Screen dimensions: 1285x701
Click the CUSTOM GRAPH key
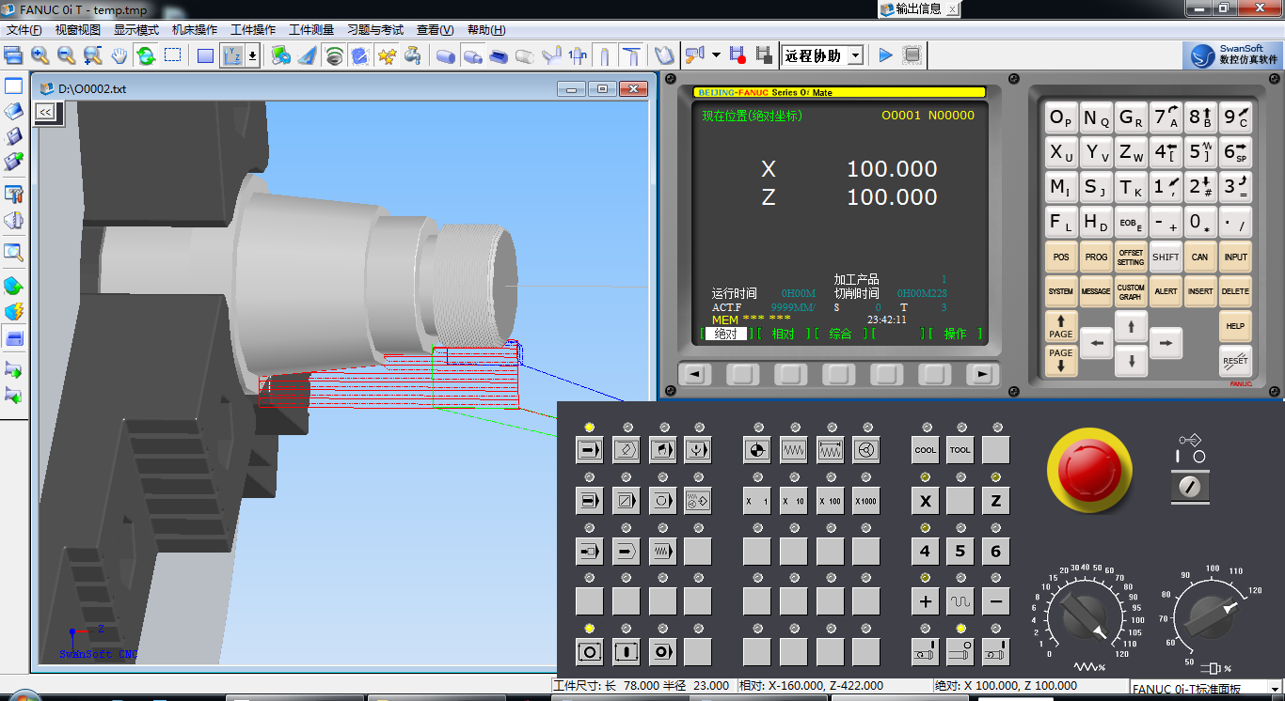point(1131,291)
